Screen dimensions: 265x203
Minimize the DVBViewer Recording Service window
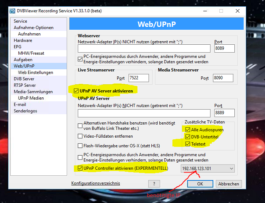205,11
